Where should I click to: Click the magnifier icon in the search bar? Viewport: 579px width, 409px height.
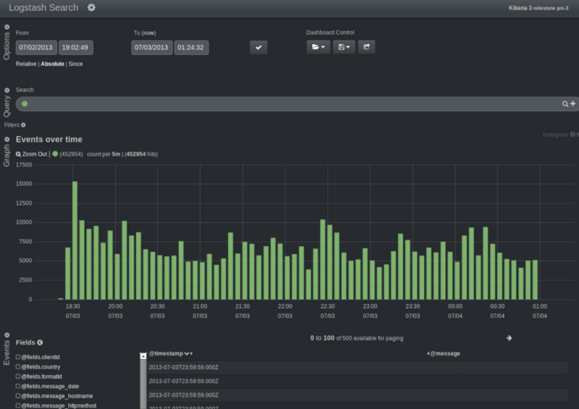click(x=565, y=104)
